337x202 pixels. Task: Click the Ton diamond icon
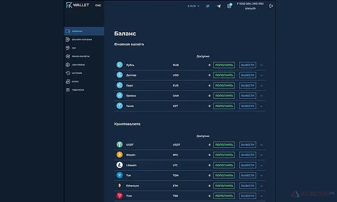120,175
